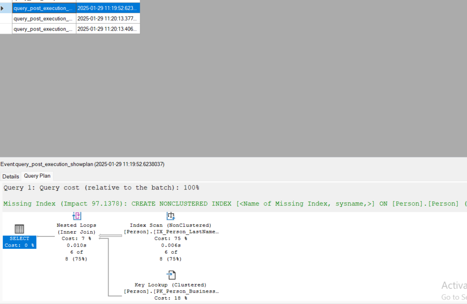
Task: Click the Key Lookup operator icon
Action: click(x=171, y=275)
